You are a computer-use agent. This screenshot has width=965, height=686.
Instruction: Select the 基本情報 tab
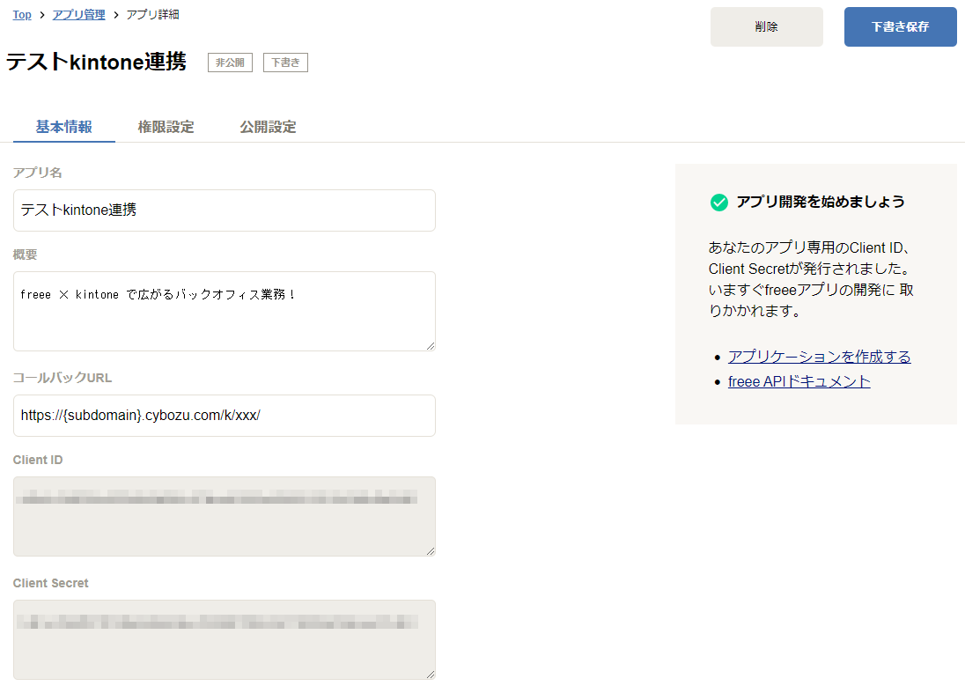(64, 127)
